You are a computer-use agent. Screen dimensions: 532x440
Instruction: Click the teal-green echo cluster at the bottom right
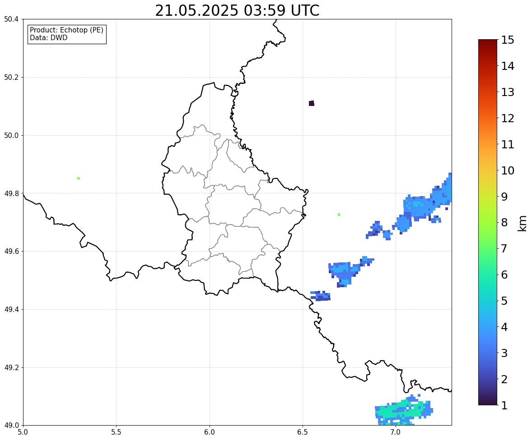tap(403, 411)
